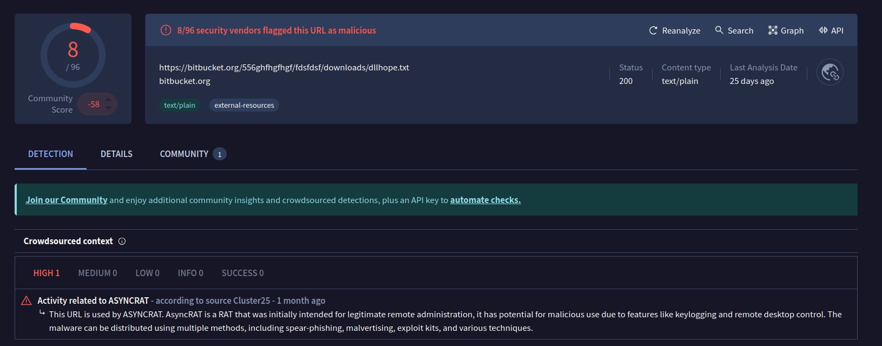Screen dimensions: 882x346
Task: Open the COMMUNITY tab
Action: click(184, 154)
